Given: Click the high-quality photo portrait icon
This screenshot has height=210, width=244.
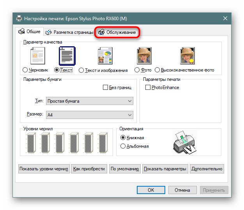Looking at the screenshot, I should point(187,56).
